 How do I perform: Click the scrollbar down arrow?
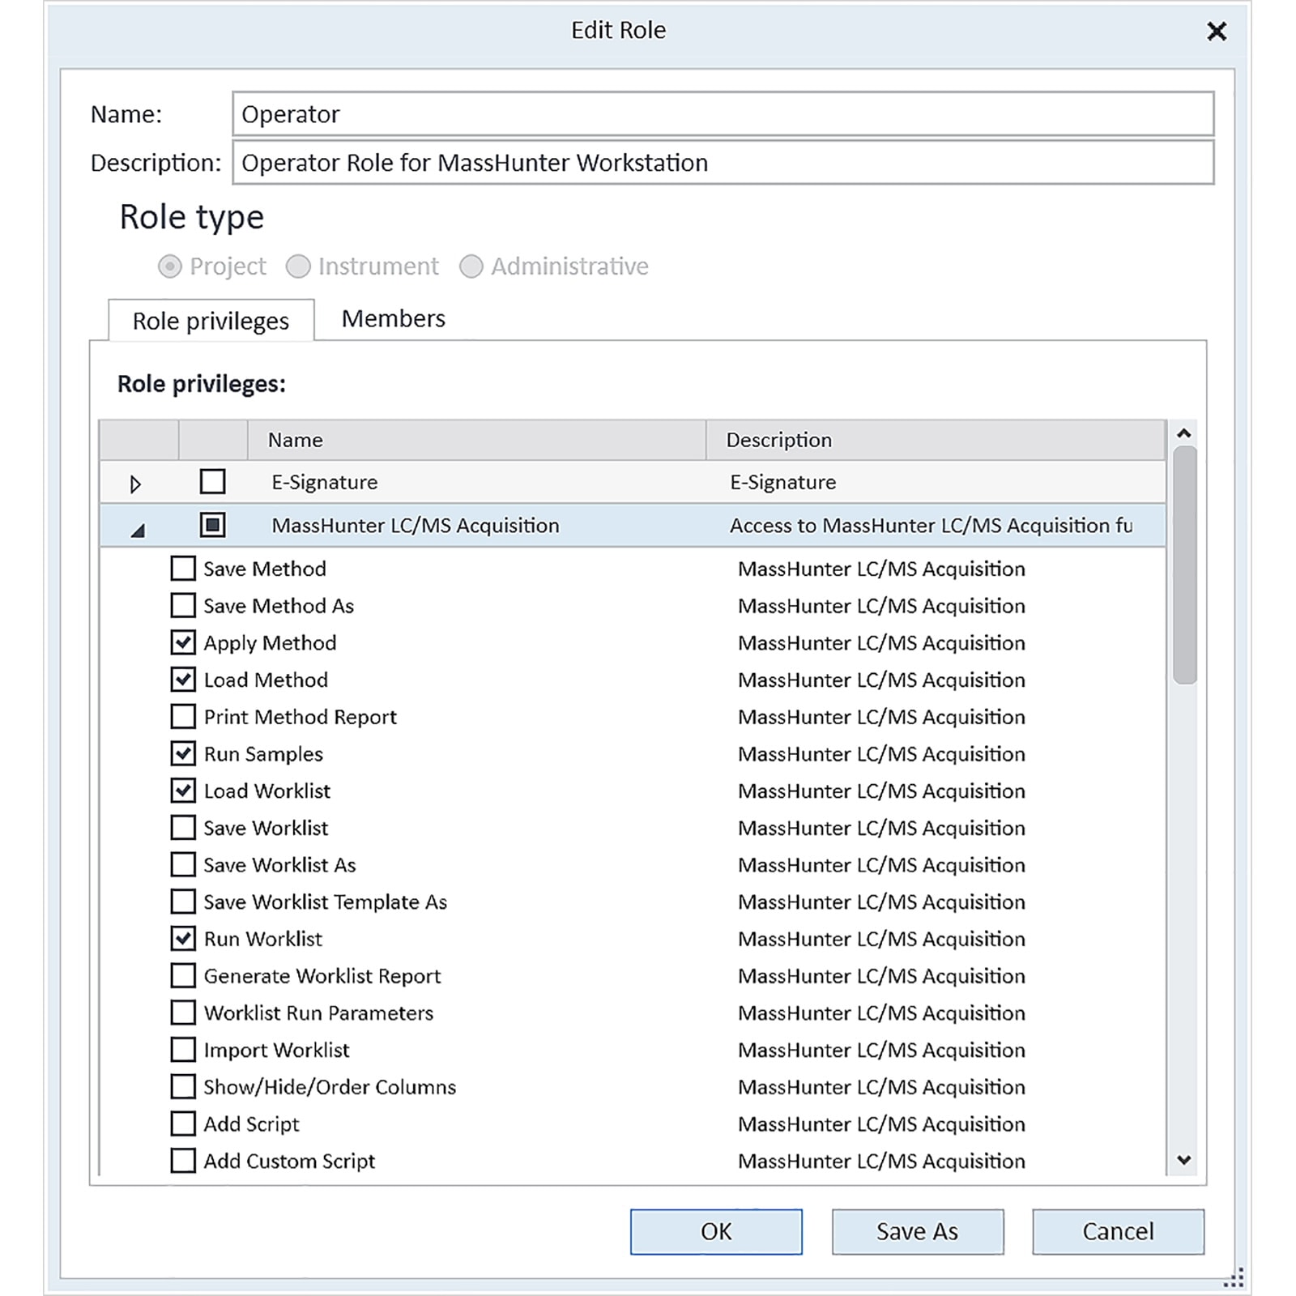coord(1183,1160)
